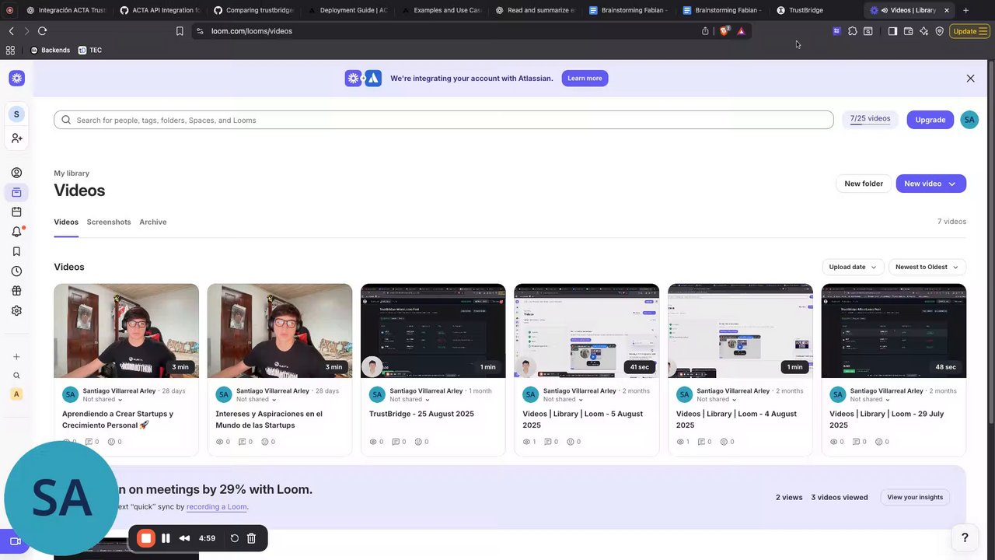Expand Not shared on Aprendiendo a Crear Startups
Viewport: 995px width, 560px height.
(x=103, y=399)
